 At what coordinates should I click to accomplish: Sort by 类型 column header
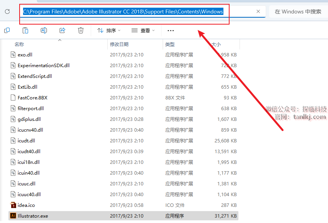170,45
